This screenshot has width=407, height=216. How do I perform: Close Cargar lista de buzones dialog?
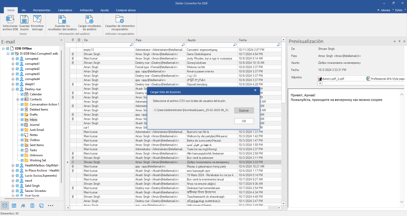pos(255,90)
